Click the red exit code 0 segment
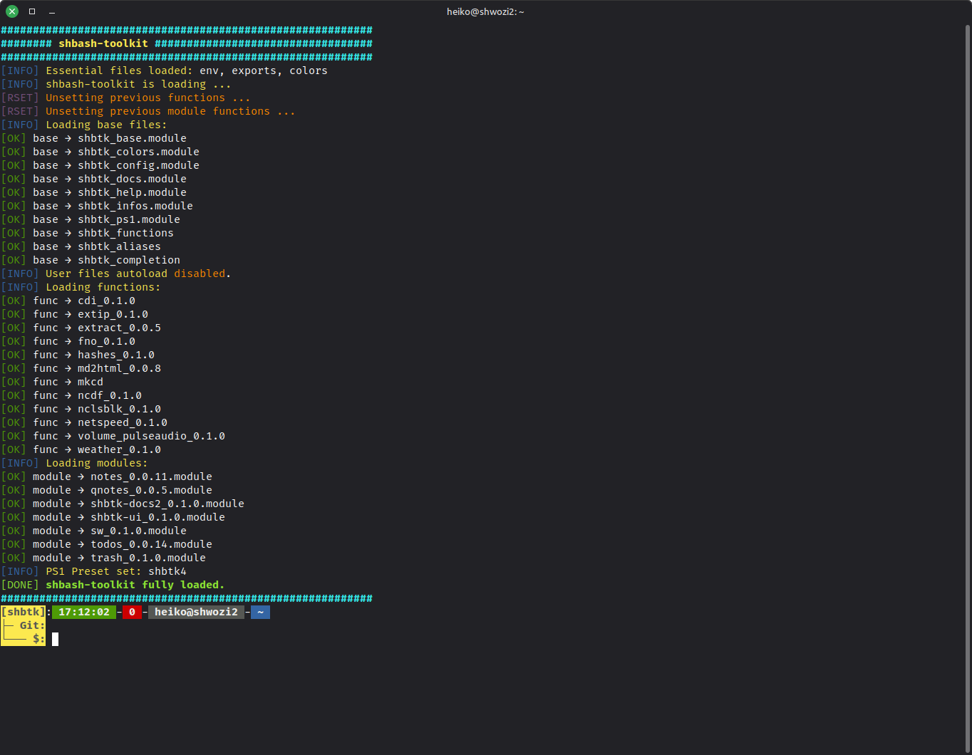Screen dimensions: 972x755 pos(132,612)
